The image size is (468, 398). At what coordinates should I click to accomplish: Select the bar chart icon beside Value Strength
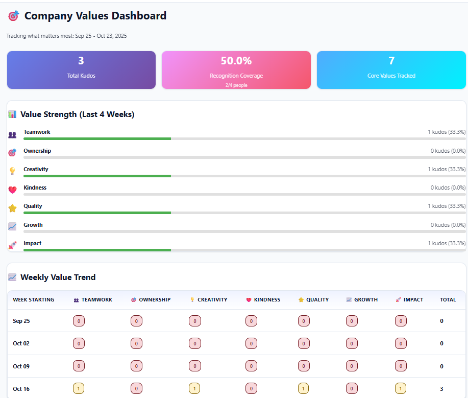coord(12,114)
